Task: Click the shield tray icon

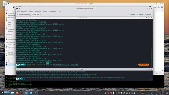Action: click(x=113, y=93)
